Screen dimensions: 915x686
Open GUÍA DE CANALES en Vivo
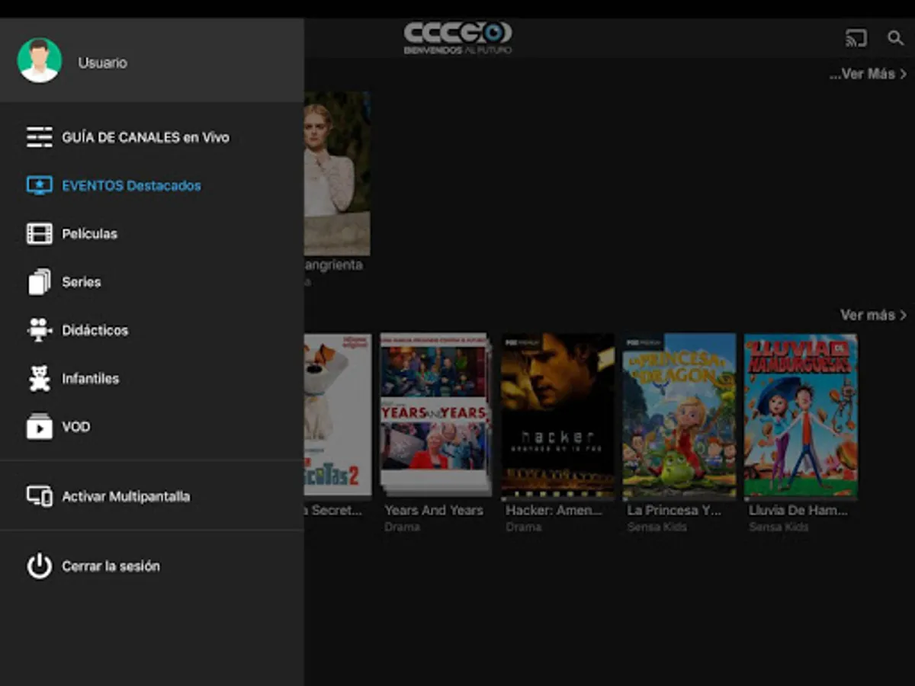(x=146, y=138)
